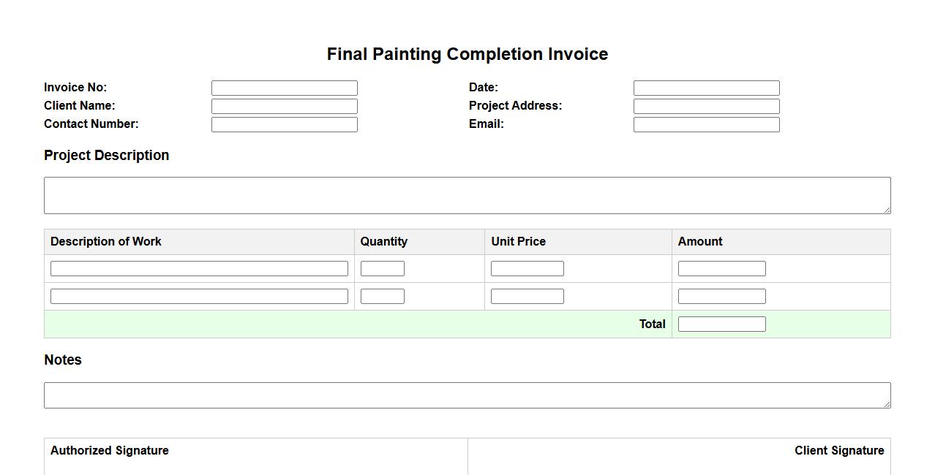This screenshot has width=935, height=475.
Task: Select the Contact Number field
Action: (284, 124)
